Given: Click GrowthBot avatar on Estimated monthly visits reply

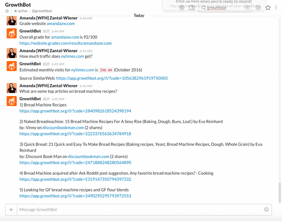Looking at the screenshot, I should pos(12,66).
